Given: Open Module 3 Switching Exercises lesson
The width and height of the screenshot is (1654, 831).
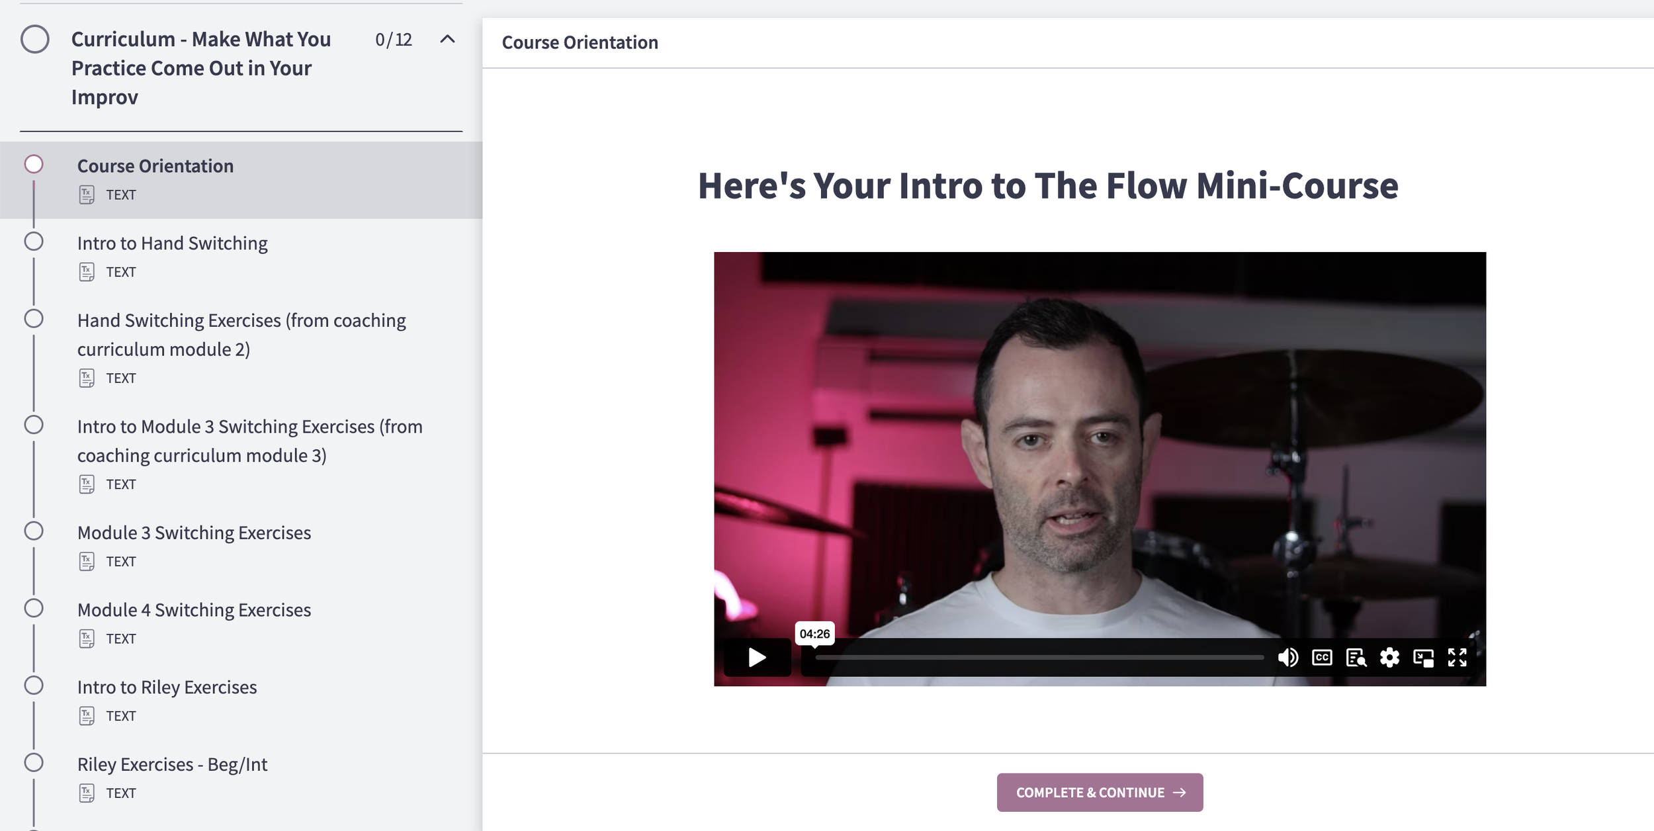Looking at the screenshot, I should click(194, 533).
